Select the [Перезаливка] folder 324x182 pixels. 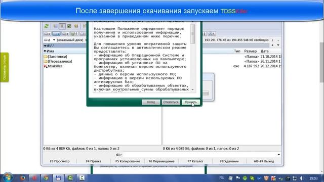coord(60,61)
